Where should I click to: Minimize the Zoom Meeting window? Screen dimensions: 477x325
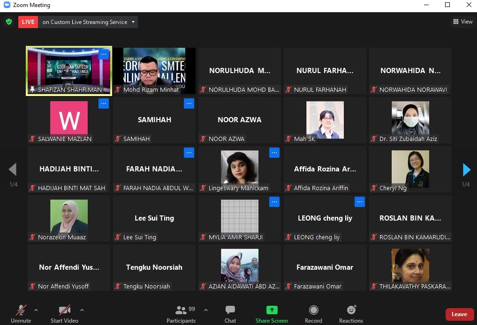click(426, 5)
